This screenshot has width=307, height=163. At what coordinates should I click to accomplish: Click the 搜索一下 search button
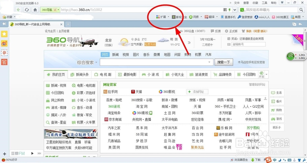coord(223,62)
